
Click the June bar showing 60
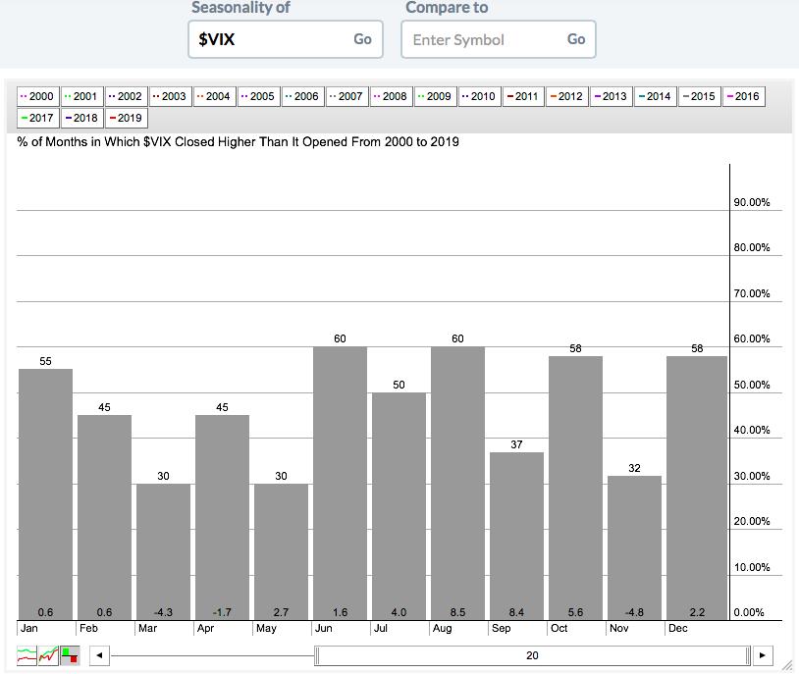coord(340,481)
